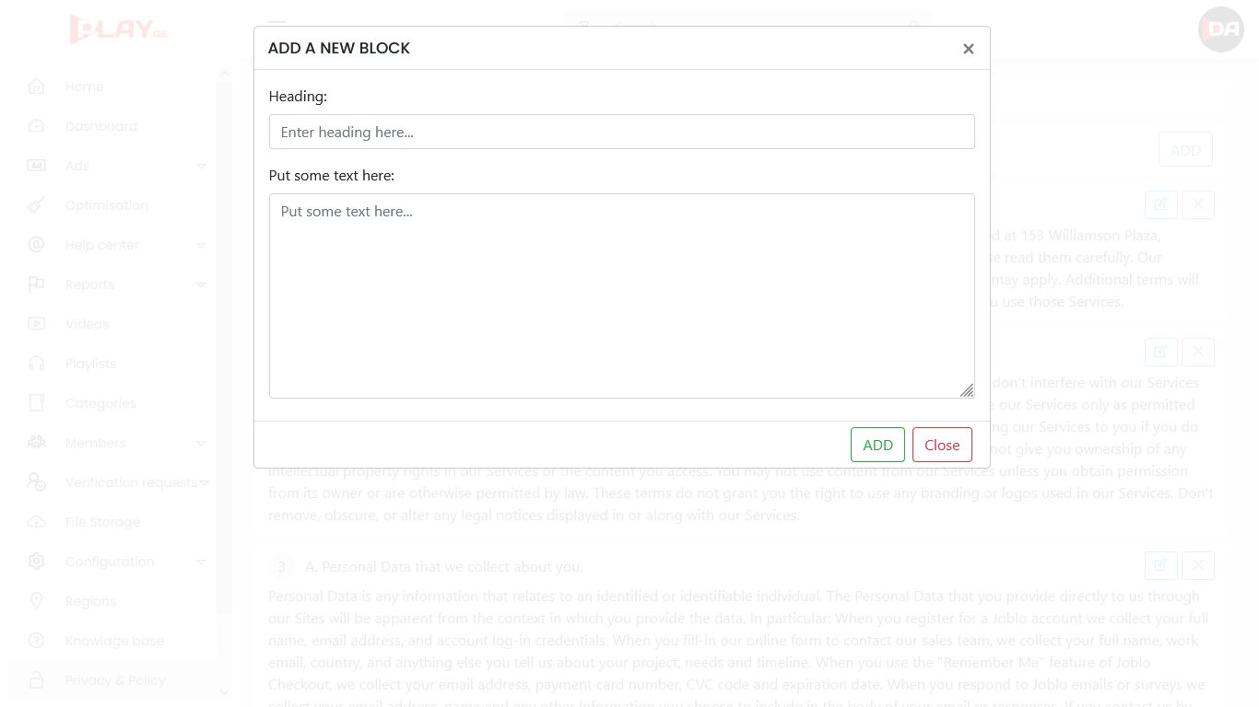This screenshot has width=1259, height=707.
Task: Click the Videos play icon
Action: pos(36,324)
